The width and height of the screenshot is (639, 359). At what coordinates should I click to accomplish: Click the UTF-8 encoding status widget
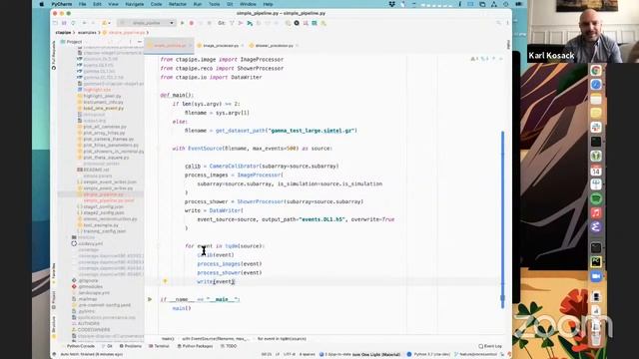click(x=290, y=355)
